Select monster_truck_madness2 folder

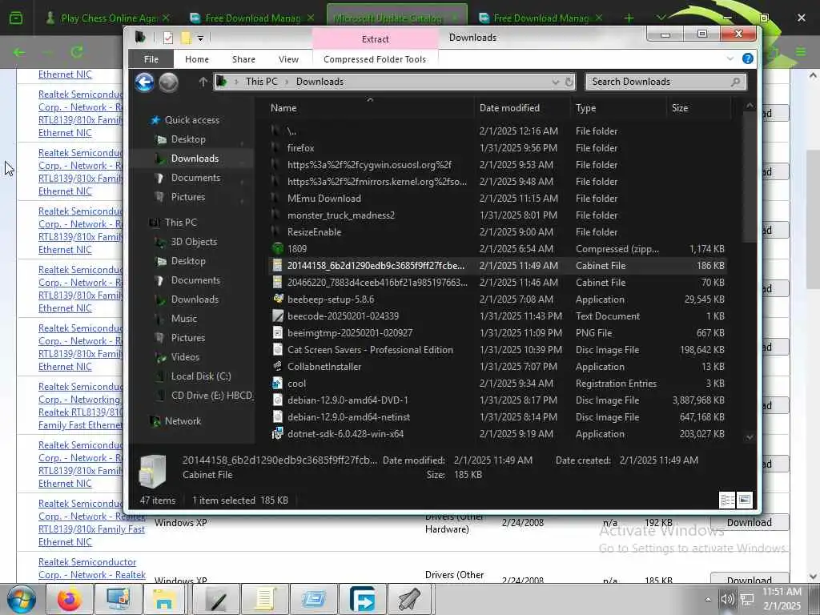tap(341, 215)
